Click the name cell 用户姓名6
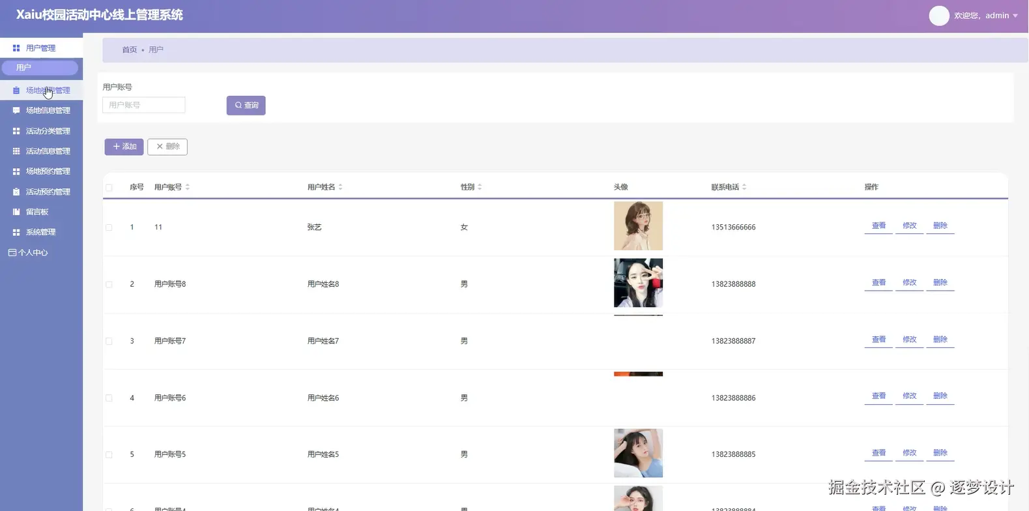Viewport: 1029px width, 511px height. (x=323, y=398)
